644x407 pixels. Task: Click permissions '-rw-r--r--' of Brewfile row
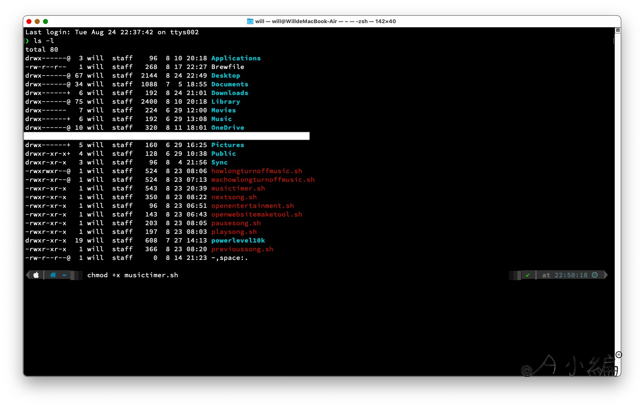click(x=45, y=67)
